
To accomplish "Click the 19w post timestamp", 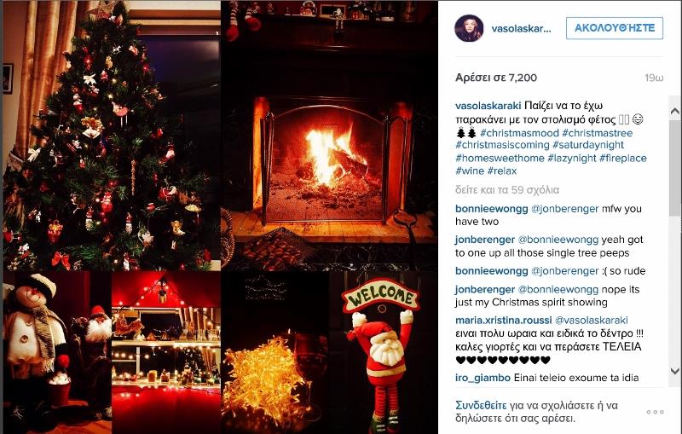I will pyautogui.click(x=654, y=78).
